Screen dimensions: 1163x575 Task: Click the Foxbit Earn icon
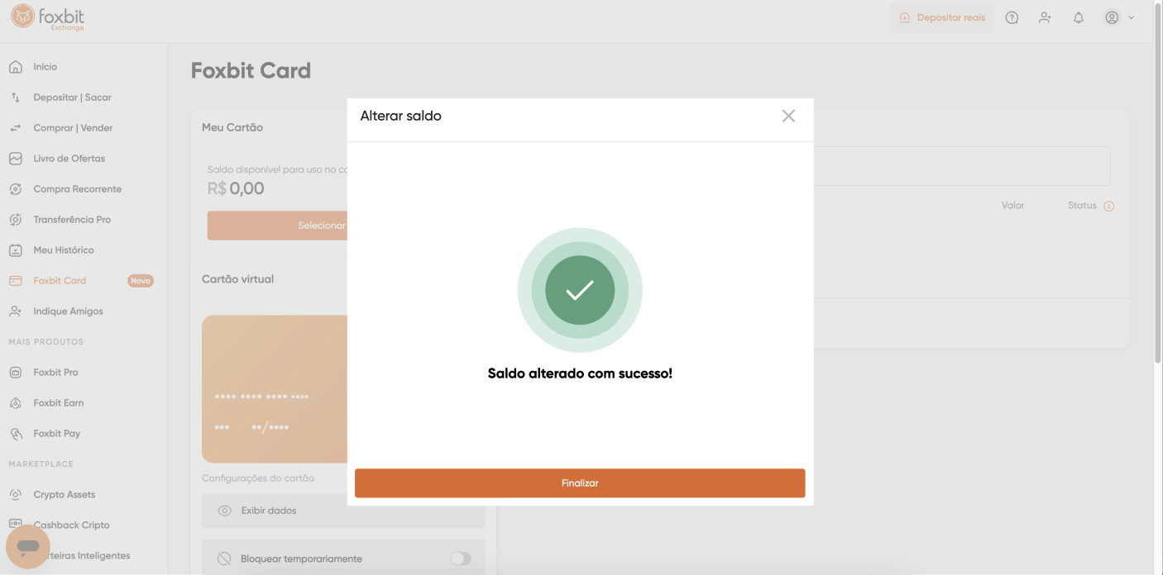[x=15, y=403]
